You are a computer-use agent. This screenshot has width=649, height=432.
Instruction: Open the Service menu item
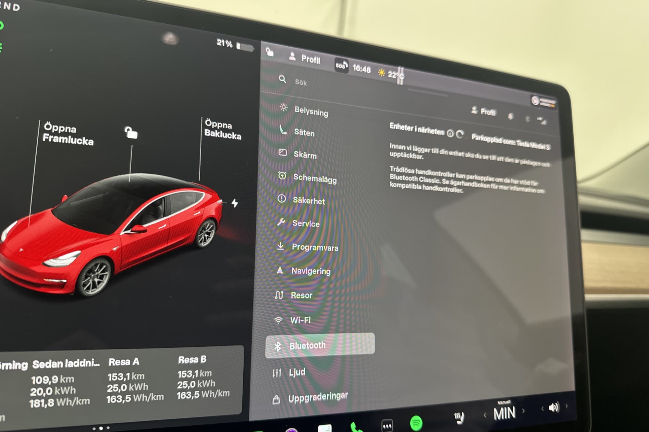[298, 223]
